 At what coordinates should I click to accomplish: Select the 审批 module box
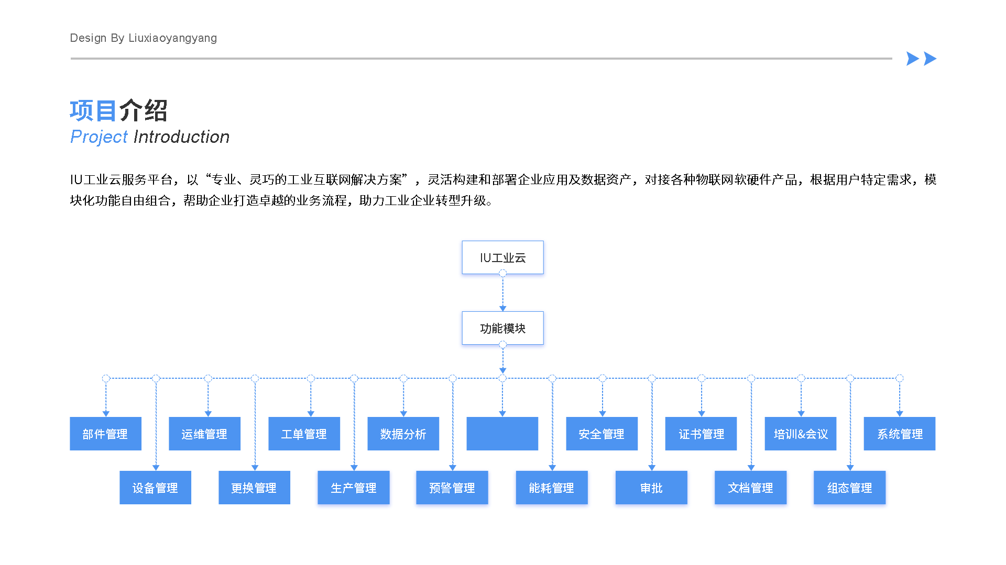(651, 488)
